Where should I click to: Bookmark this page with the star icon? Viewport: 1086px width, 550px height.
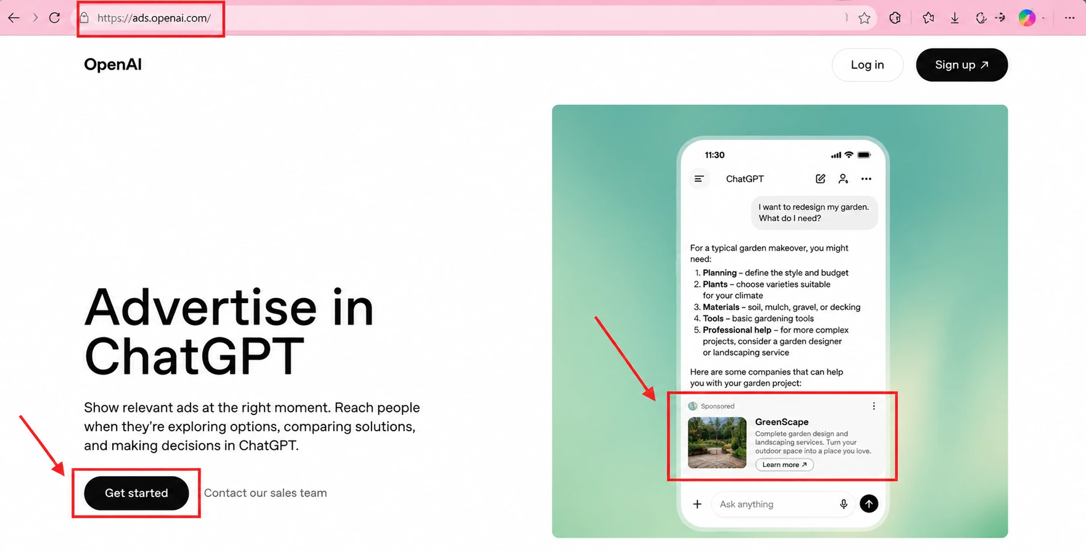click(865, 18)
